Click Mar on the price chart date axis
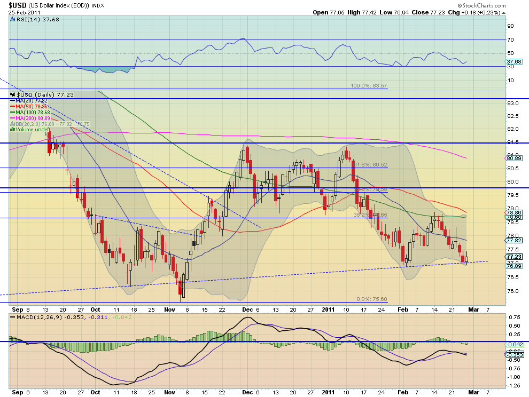The image size is (529, 397). pyautogui.click(x=474, y=309)
